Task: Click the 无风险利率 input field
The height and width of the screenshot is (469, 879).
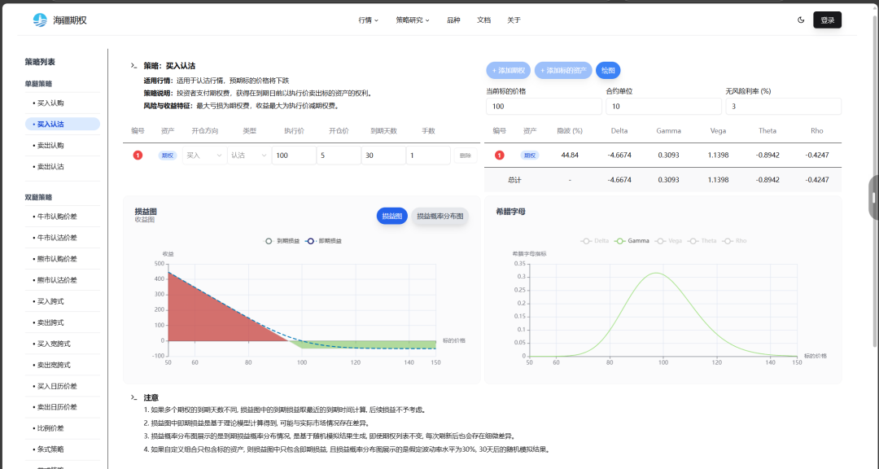Action: click(x=783, y=107)
